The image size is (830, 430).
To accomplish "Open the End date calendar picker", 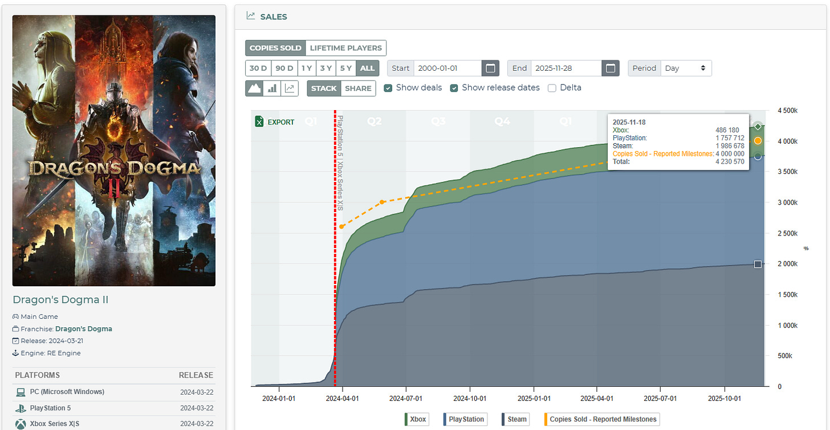I will (611, 68).
